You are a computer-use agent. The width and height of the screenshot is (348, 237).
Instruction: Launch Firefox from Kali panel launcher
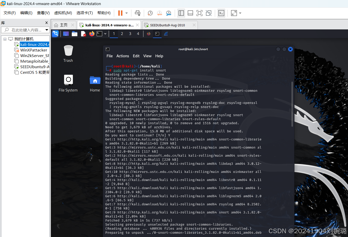tap(92, 34)
